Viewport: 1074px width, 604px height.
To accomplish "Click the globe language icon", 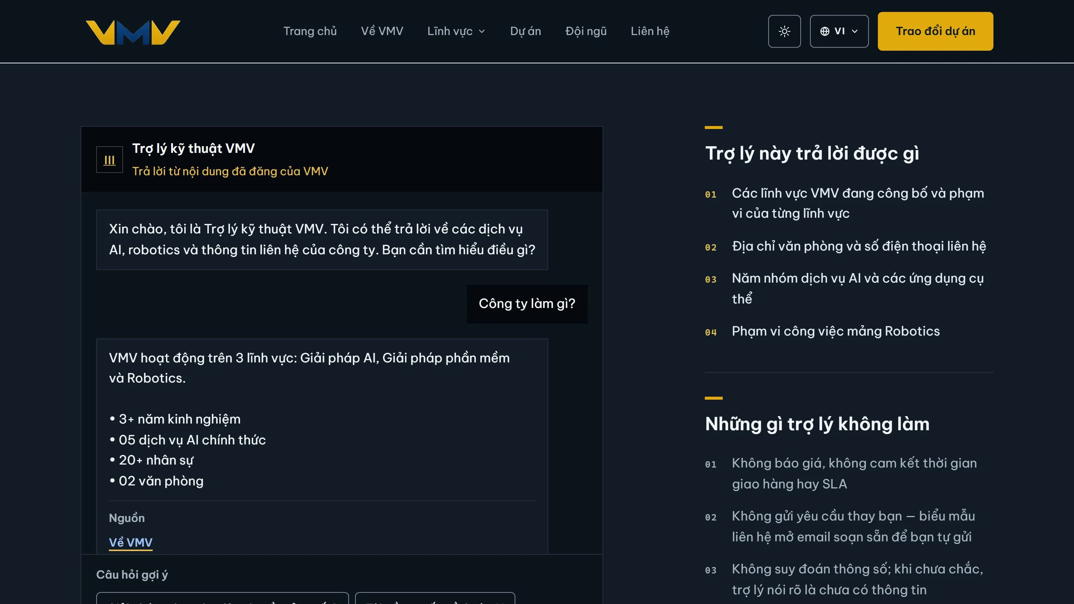I will (x=824, y=31).
